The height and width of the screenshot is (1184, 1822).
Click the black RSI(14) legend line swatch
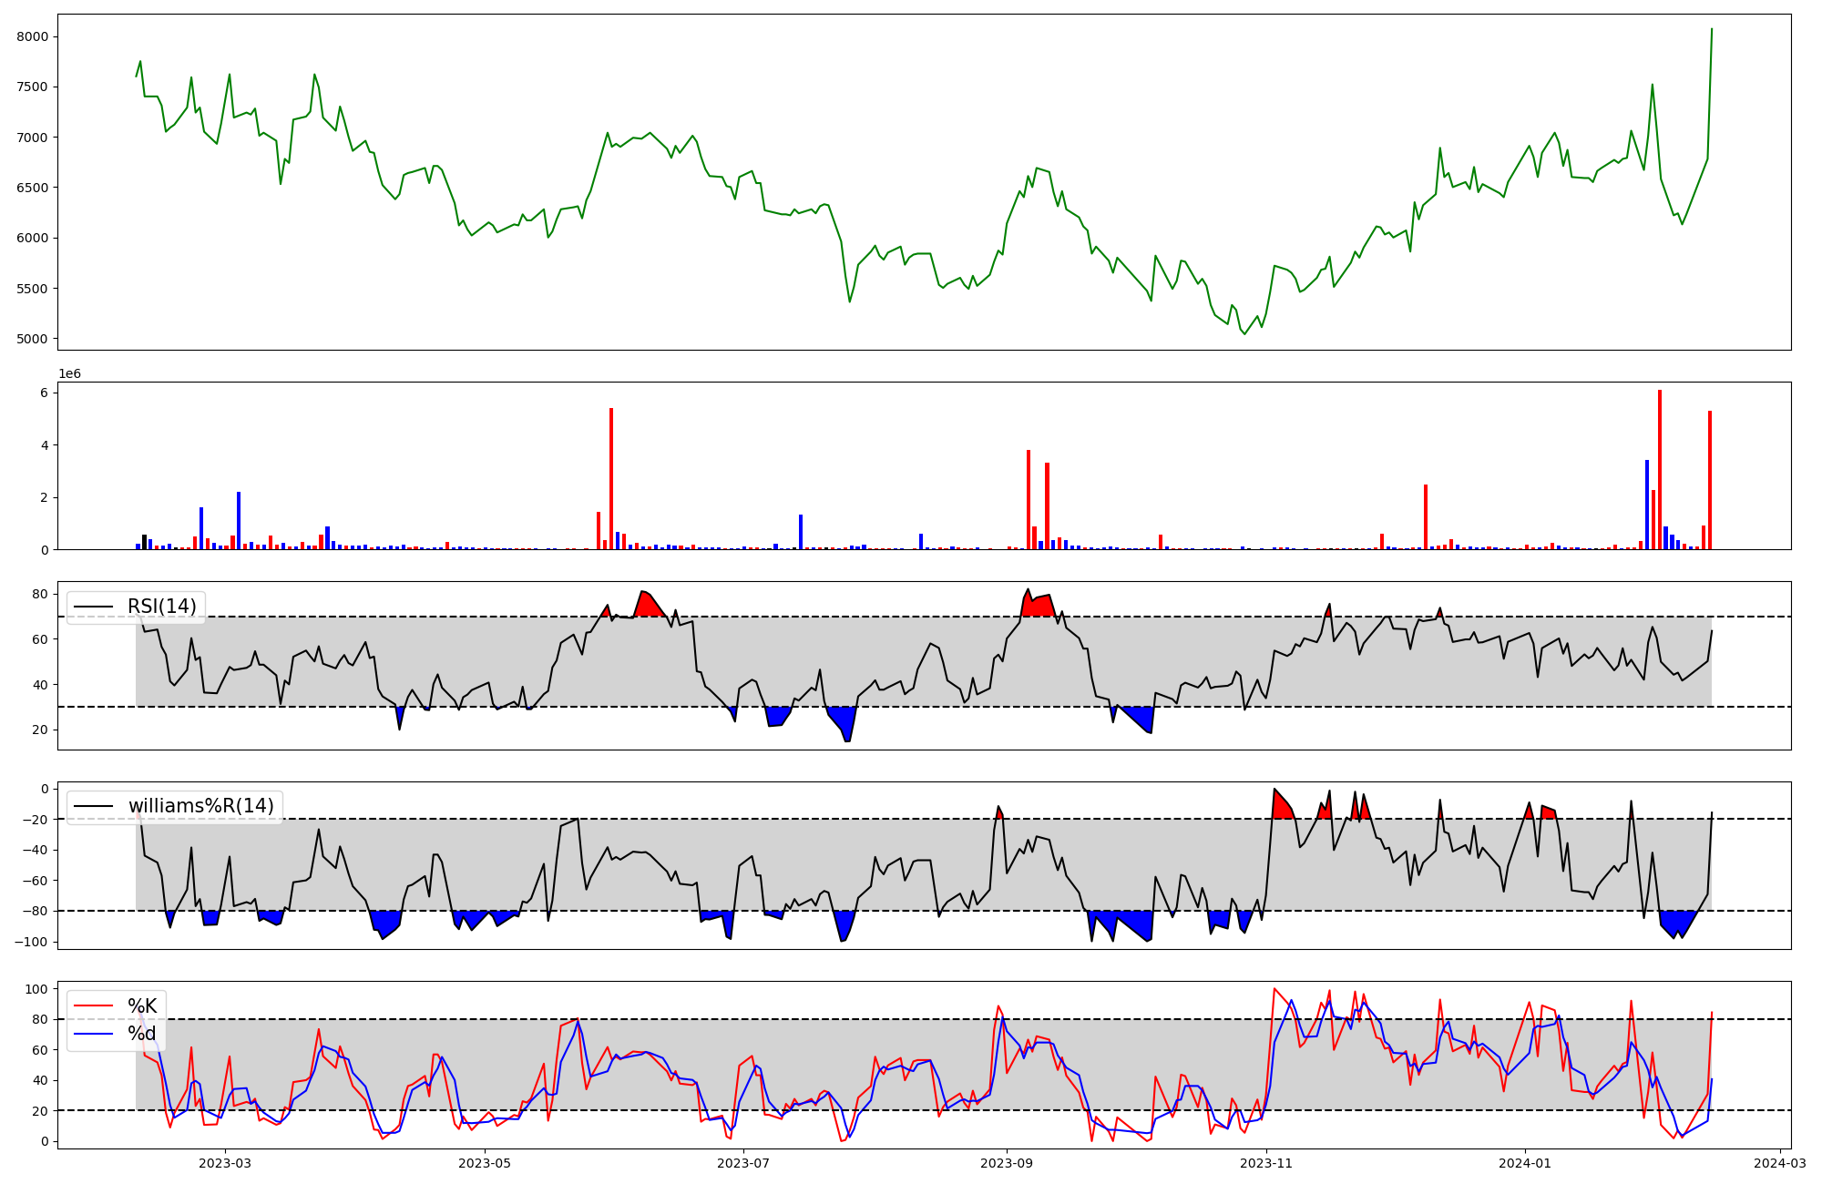click(x=93, y=607)
